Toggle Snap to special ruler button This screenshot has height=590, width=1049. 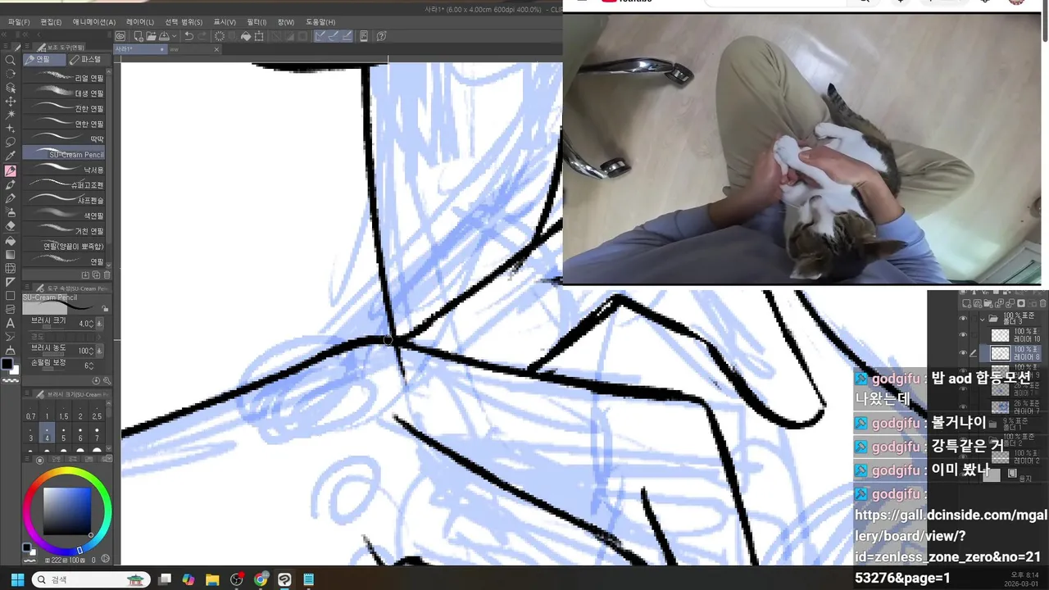[x=334, y=36]
